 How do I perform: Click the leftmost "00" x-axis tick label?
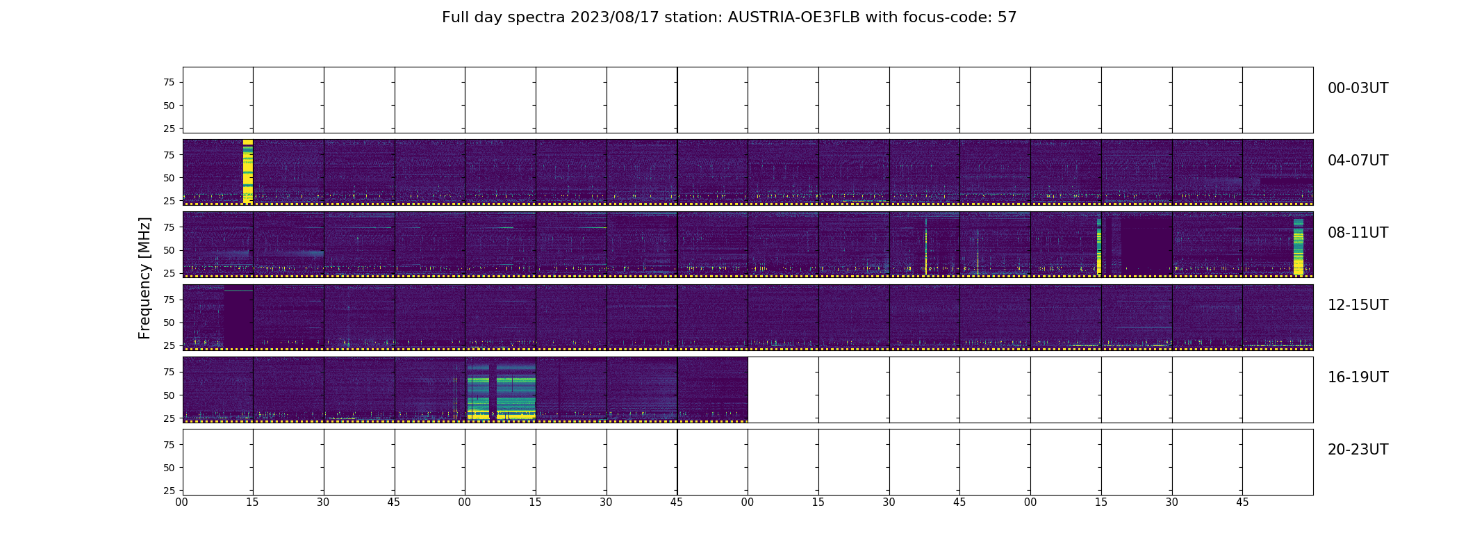pyautogui.click(x=182, y=502)
